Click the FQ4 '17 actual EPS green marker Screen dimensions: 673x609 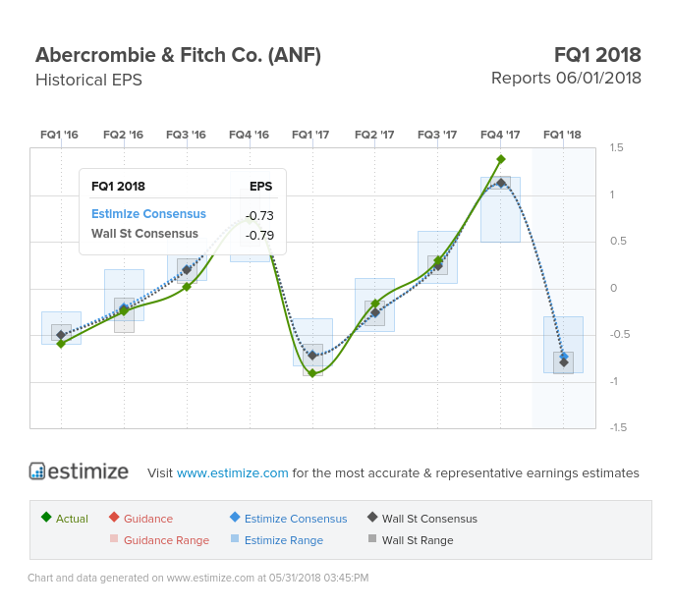[x=500, y=159]
